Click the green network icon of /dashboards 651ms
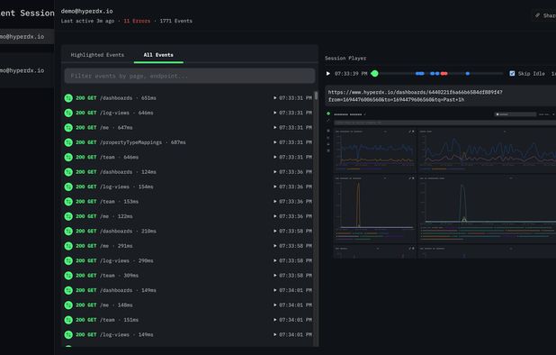 coord(68,98)
